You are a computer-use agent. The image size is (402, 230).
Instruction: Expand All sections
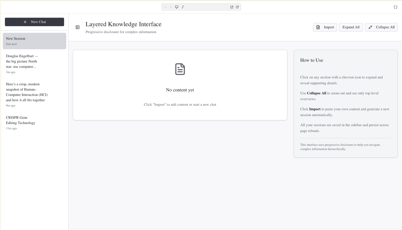click(x=351, y=27)
